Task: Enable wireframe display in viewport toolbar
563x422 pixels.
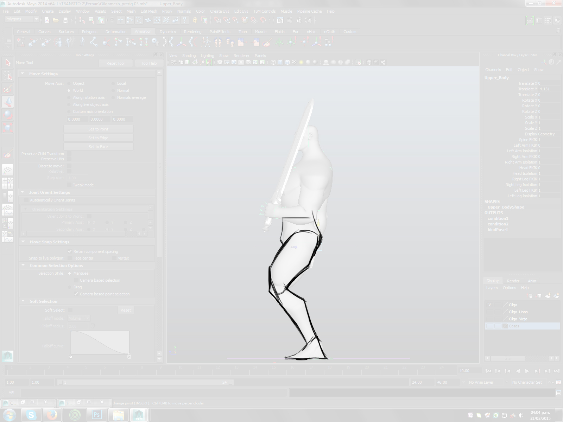Action: tap(273, 62)
